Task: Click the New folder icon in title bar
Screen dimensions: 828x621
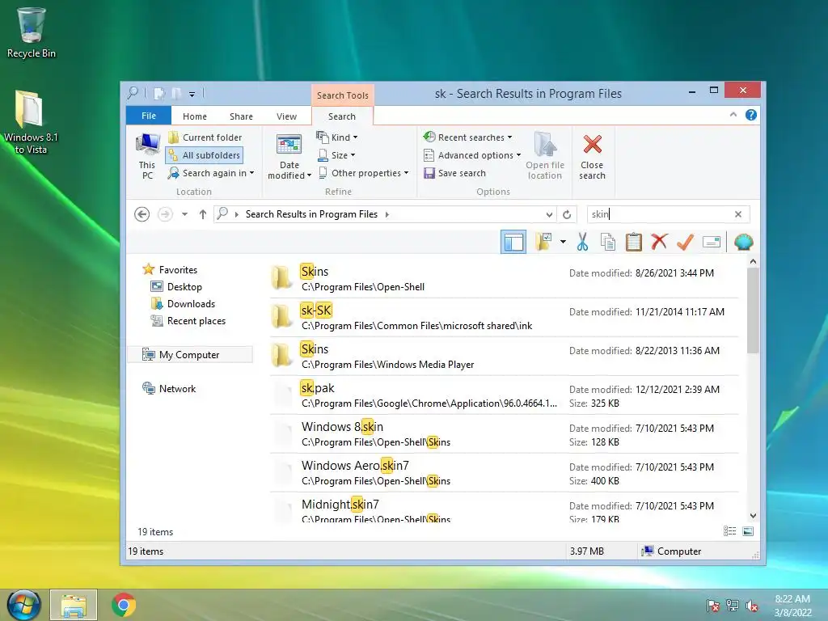Action: point(176,94)
